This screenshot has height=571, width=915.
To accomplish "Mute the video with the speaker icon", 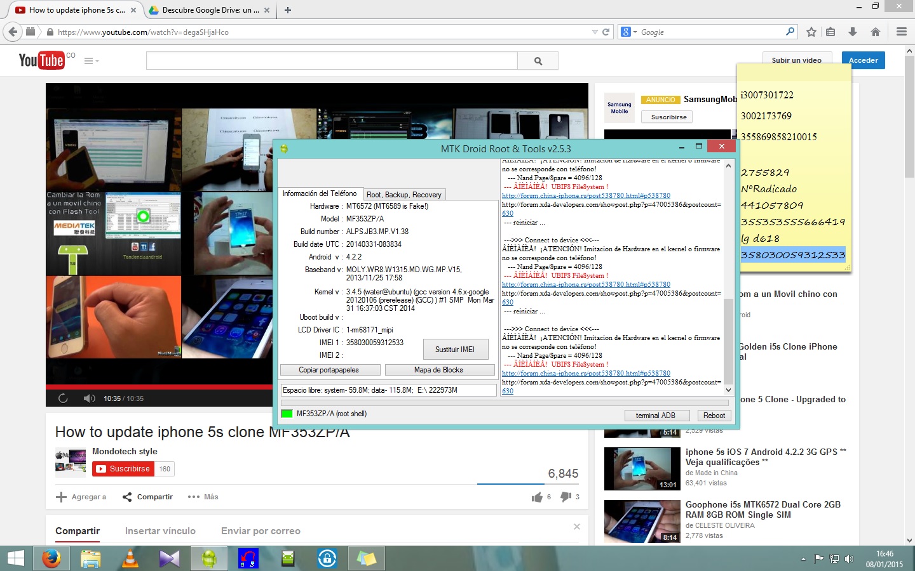I will [89, 398].
